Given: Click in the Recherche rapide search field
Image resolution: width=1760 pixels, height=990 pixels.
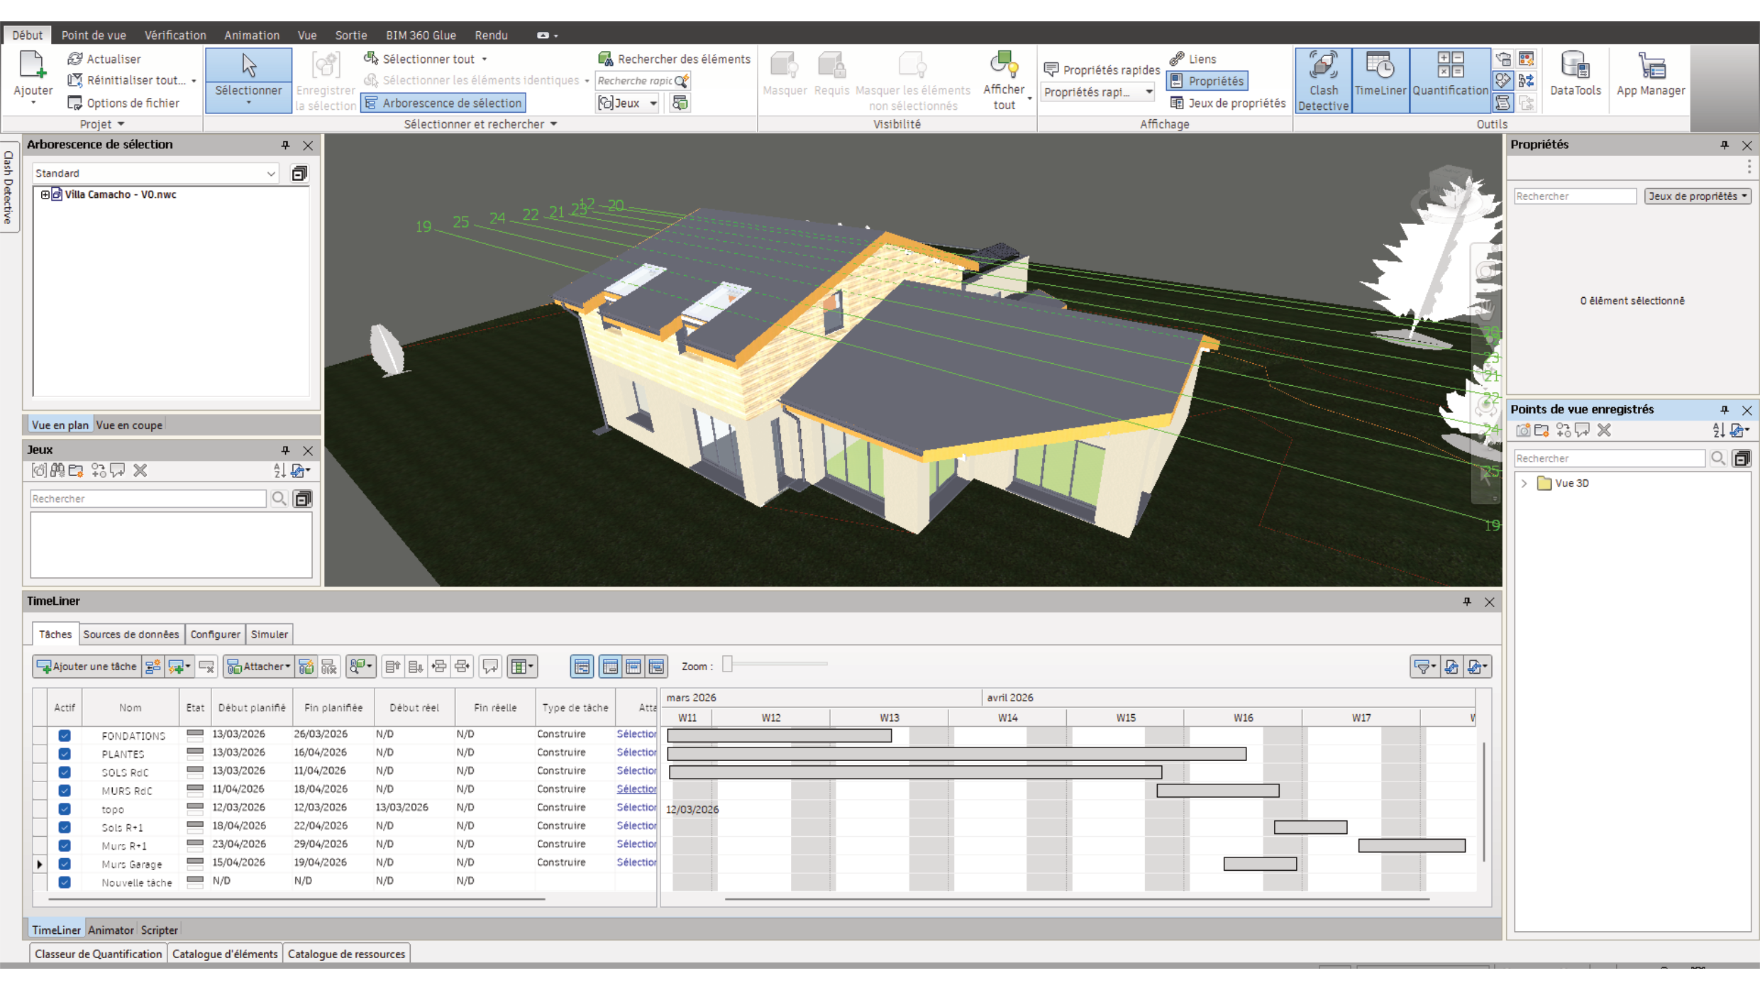Looking at the screenshot, I should (635, 81).
